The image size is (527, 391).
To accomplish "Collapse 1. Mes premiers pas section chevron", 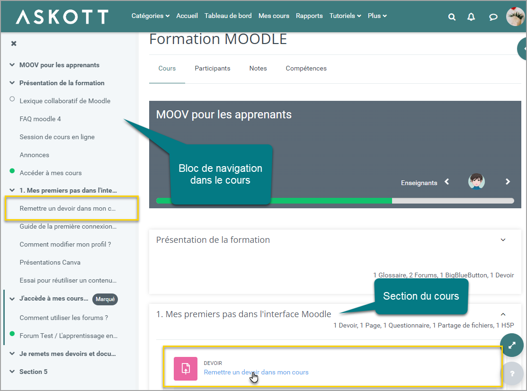I will [503, 314].
